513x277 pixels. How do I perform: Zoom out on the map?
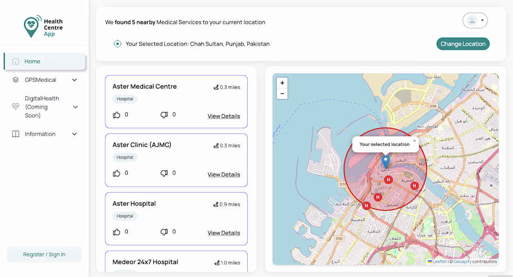pyautogui.click(x=282, y=94)
